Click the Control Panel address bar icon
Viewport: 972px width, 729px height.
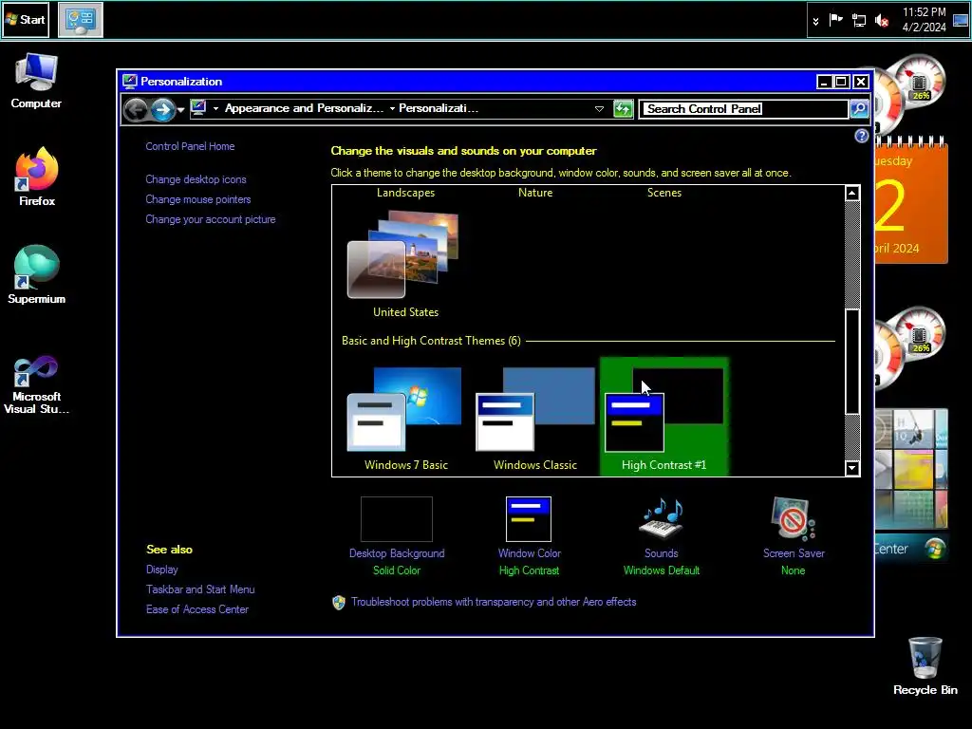point(198,108)
